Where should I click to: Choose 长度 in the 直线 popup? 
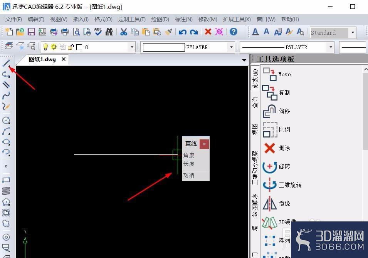click(189, 164)
